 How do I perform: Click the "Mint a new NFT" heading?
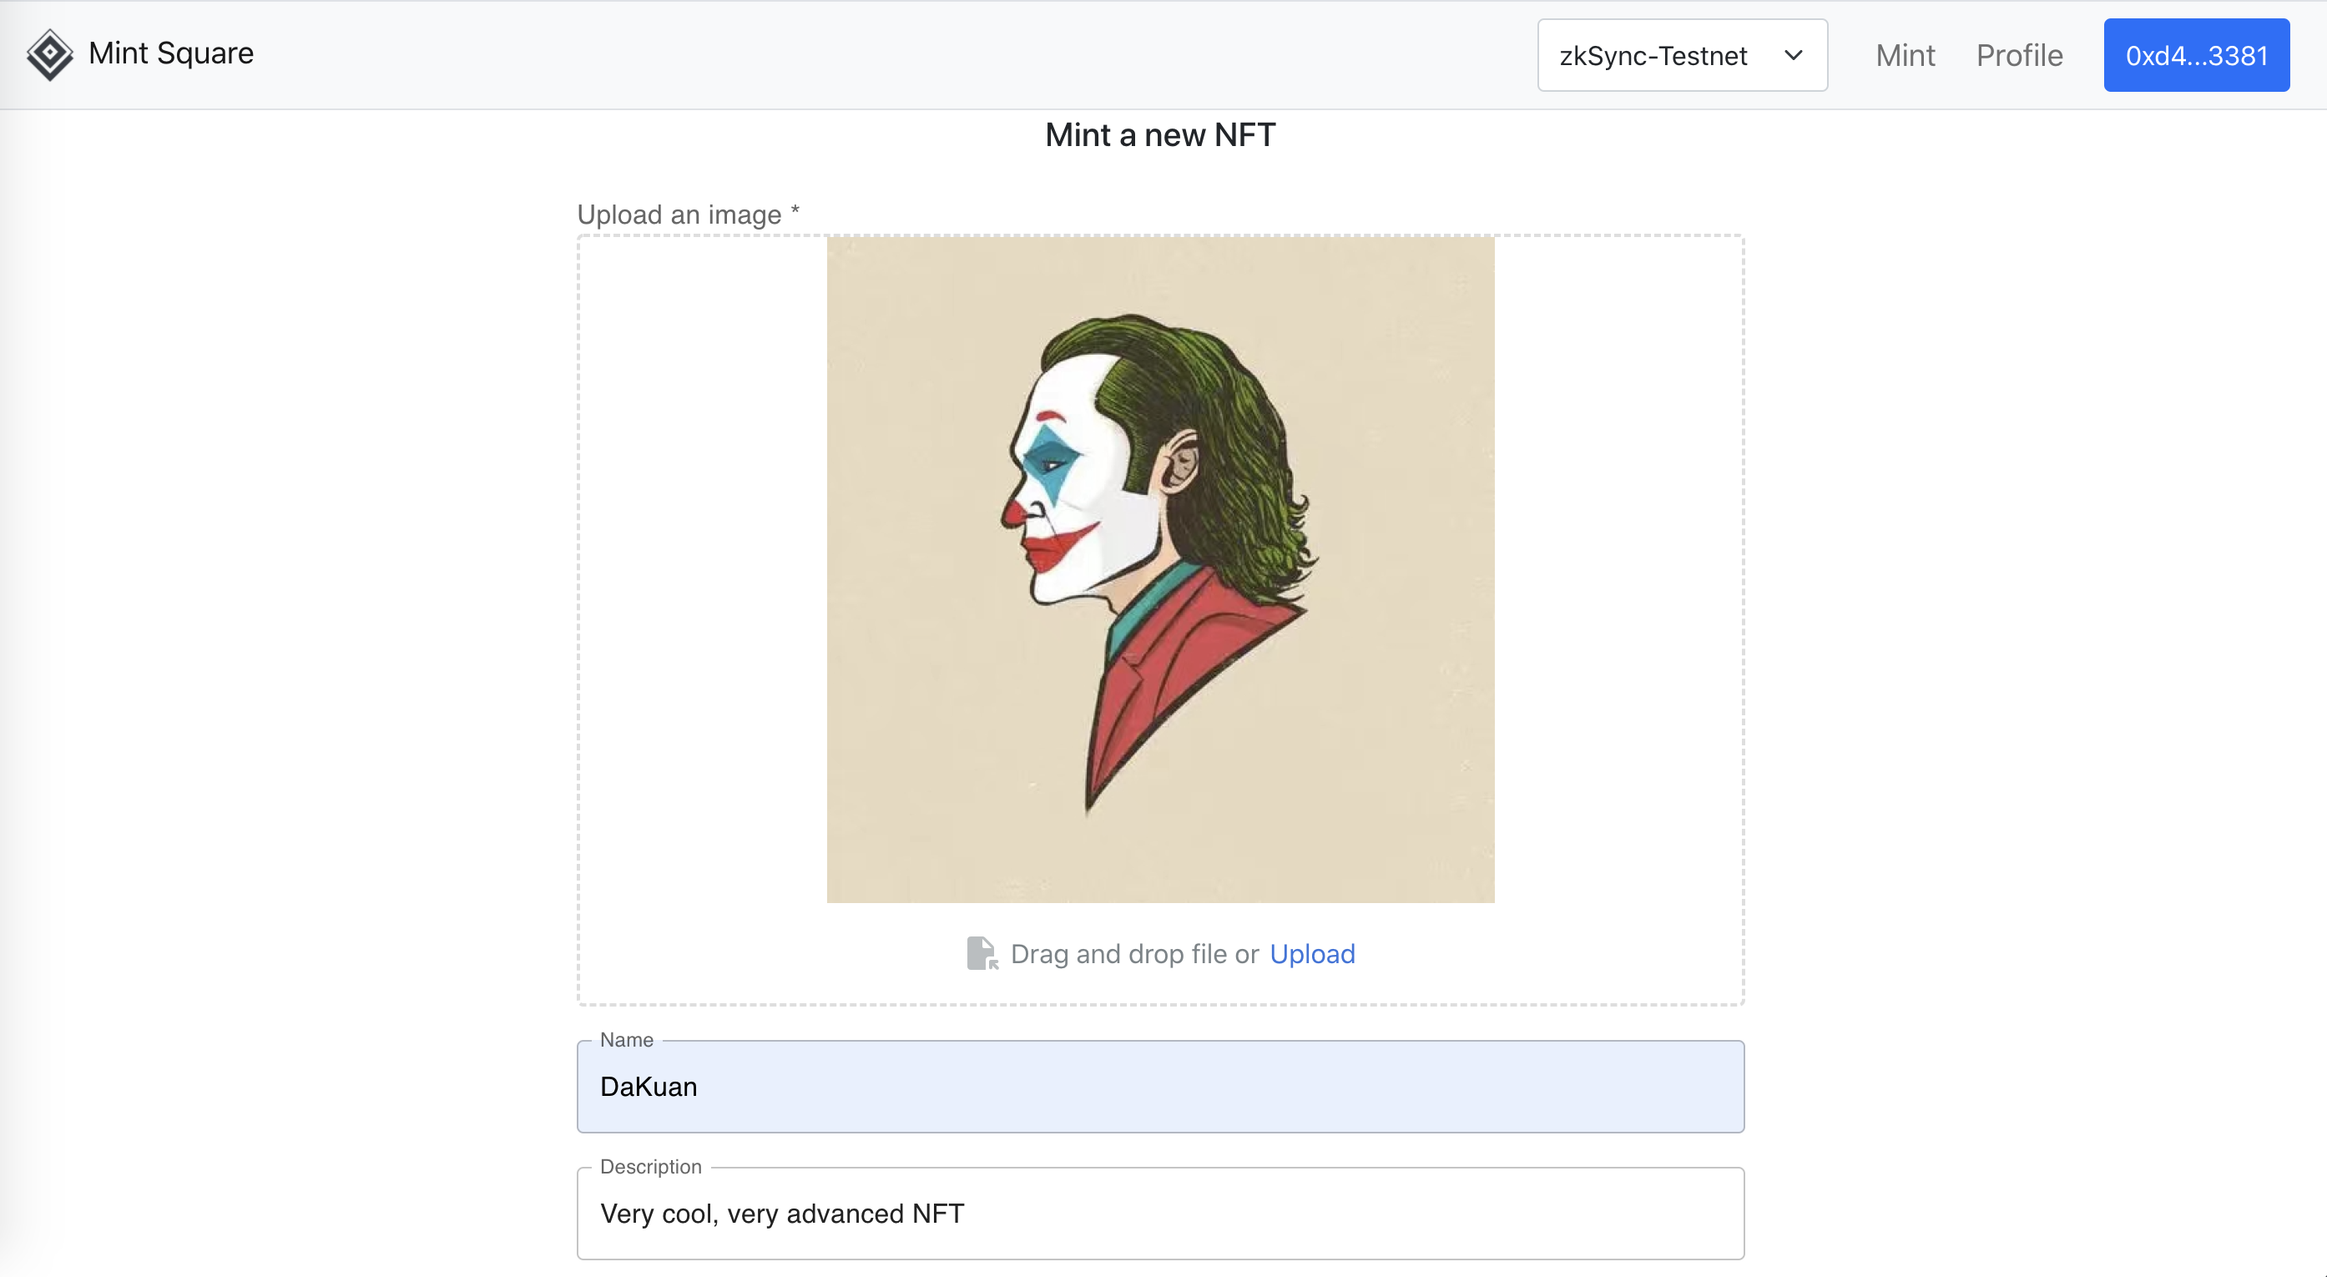click(1160, 135)
